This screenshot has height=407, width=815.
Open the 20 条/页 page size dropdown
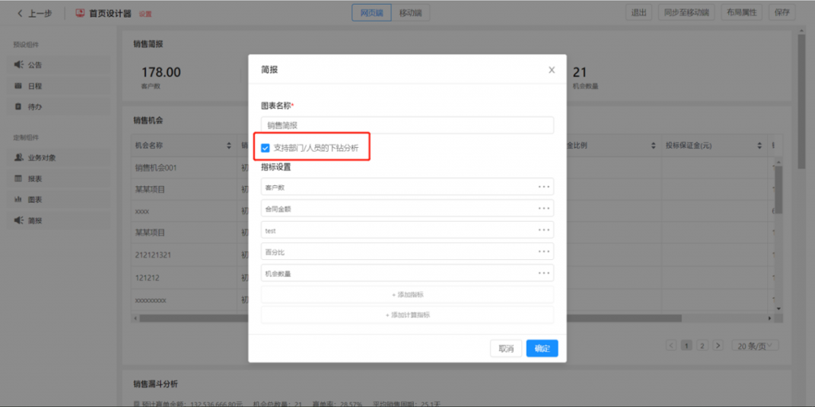tap(757, 346)
